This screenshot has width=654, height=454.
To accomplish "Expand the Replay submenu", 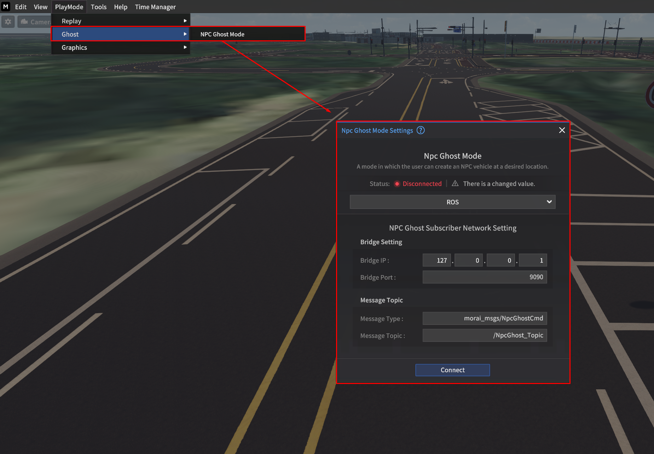I will 121,21.
